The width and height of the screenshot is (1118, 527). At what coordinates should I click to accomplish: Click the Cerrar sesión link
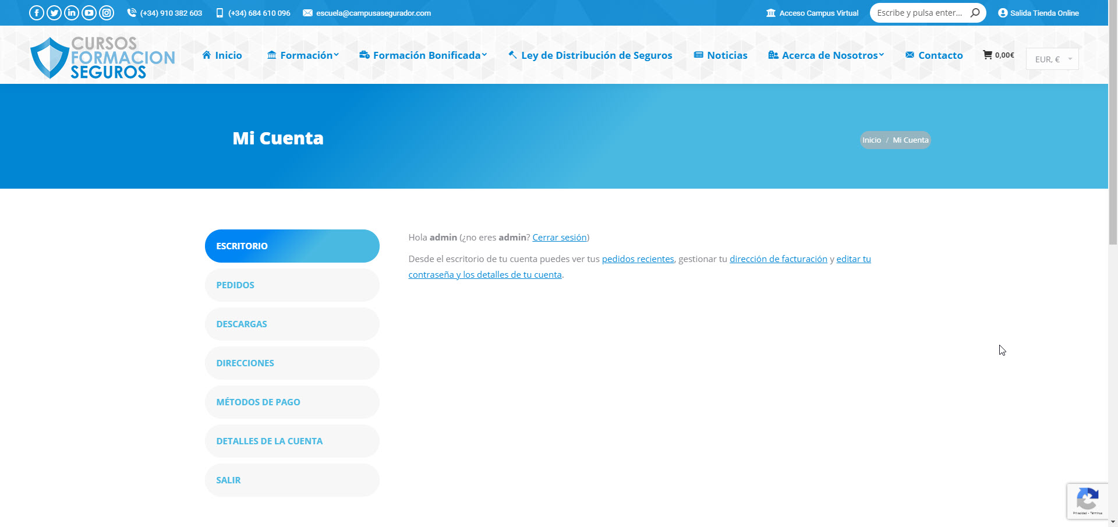tap(559, 238)
